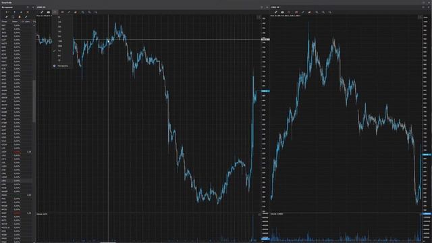
Task: Click the draw pencil icon on right chart toolbar
Action: pyautogui.click(x=303, y=12)
